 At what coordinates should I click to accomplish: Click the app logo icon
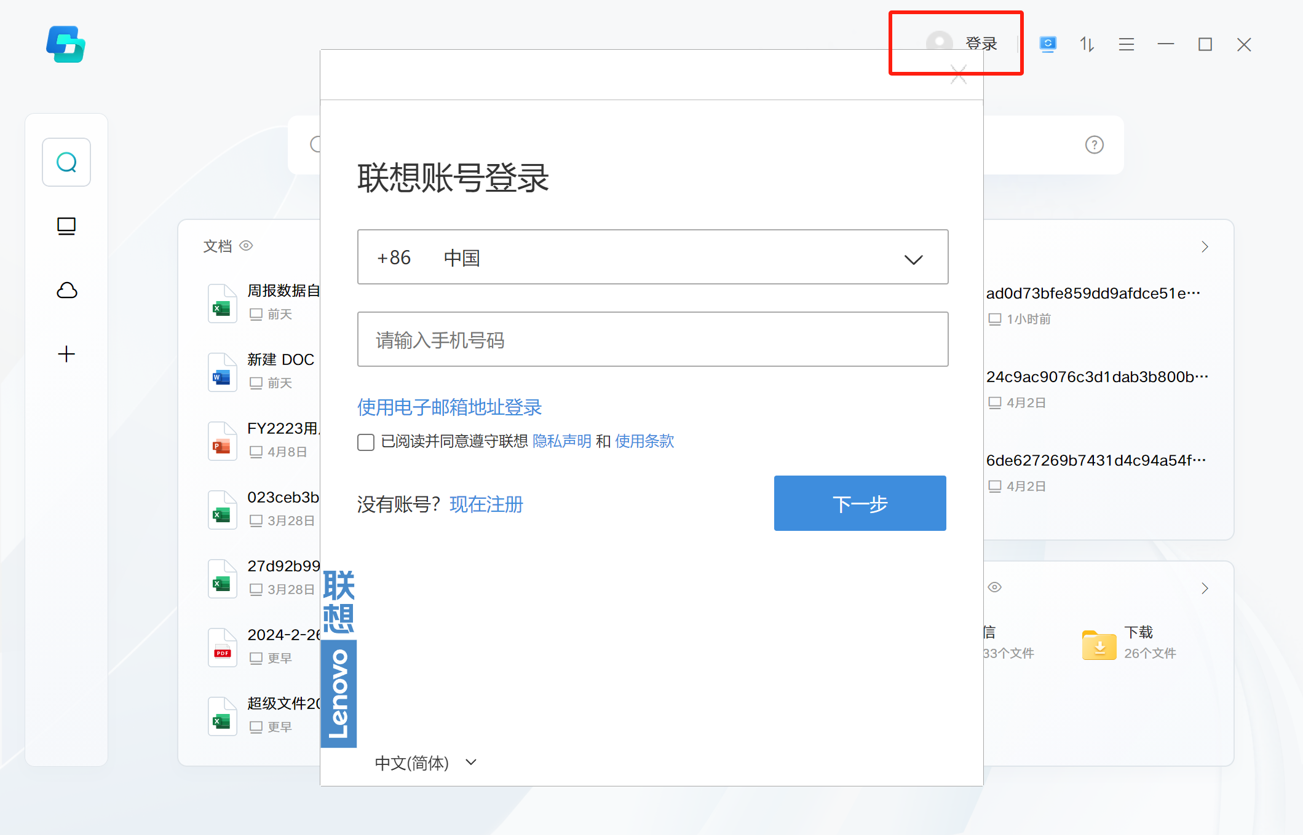tap(66, 44)
